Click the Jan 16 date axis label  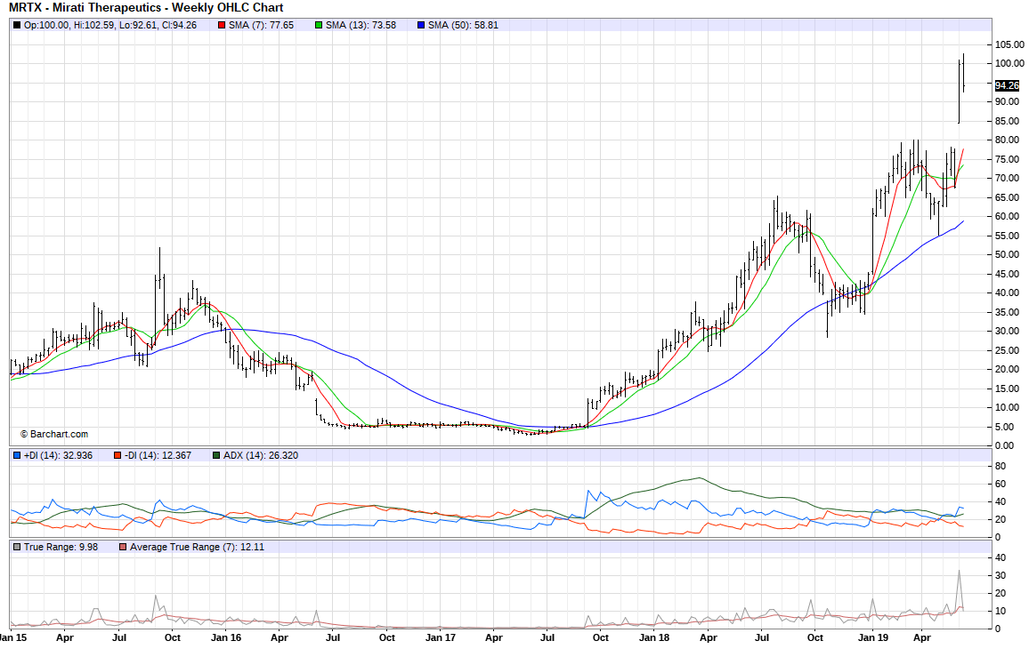pyautogui.click(x=226, y=637)
